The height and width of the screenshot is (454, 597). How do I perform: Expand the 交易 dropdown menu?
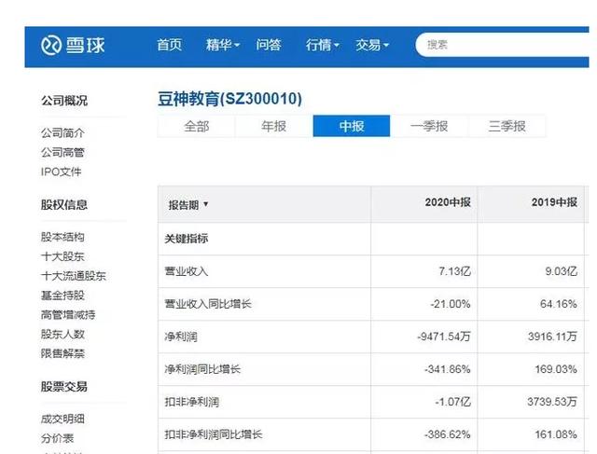pyautogui.click(x=372, y=45)
